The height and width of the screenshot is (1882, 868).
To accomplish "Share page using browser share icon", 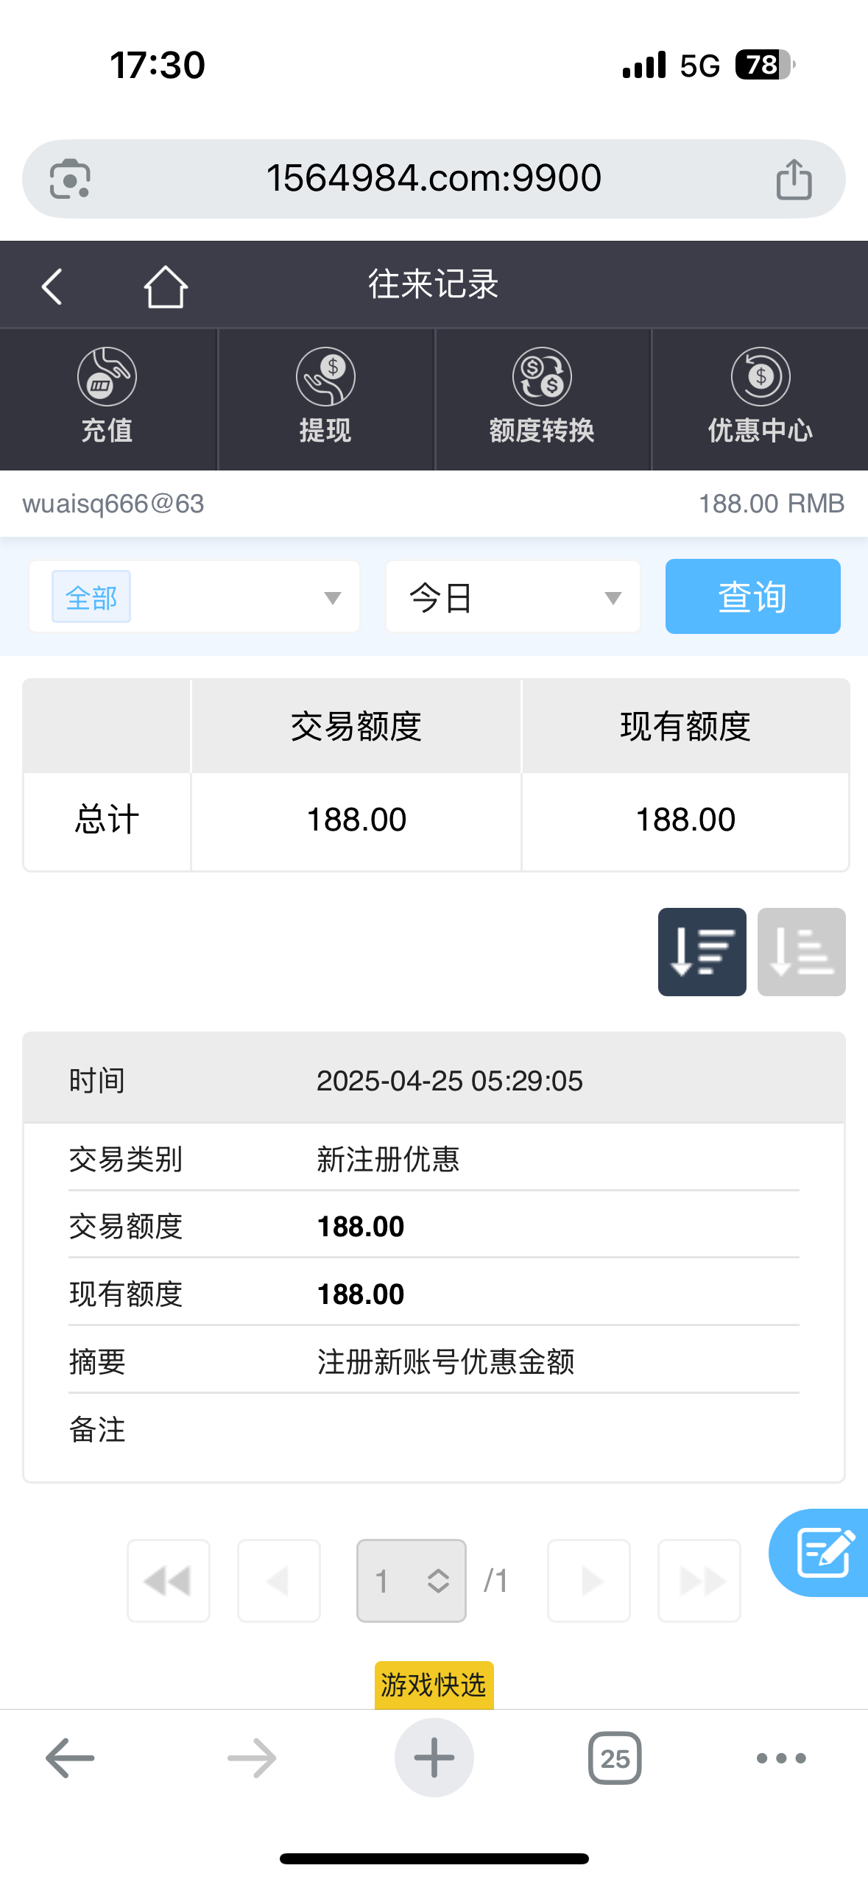I will 794,179.
